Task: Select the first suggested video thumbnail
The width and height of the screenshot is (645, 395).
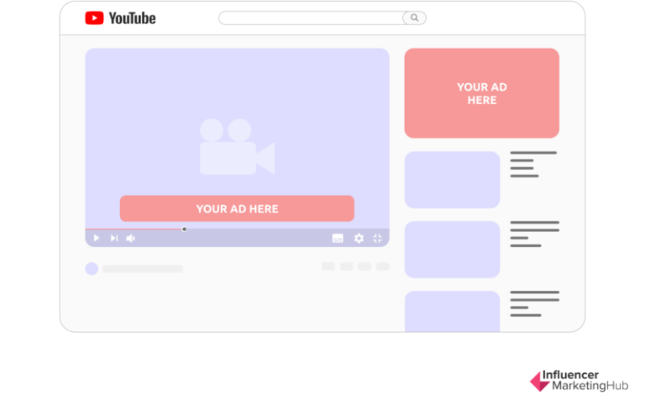Action: tap(452, 180)
